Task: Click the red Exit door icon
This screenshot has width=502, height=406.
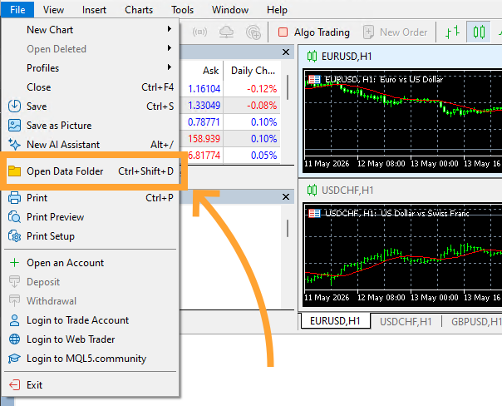Action: point(14,385)
